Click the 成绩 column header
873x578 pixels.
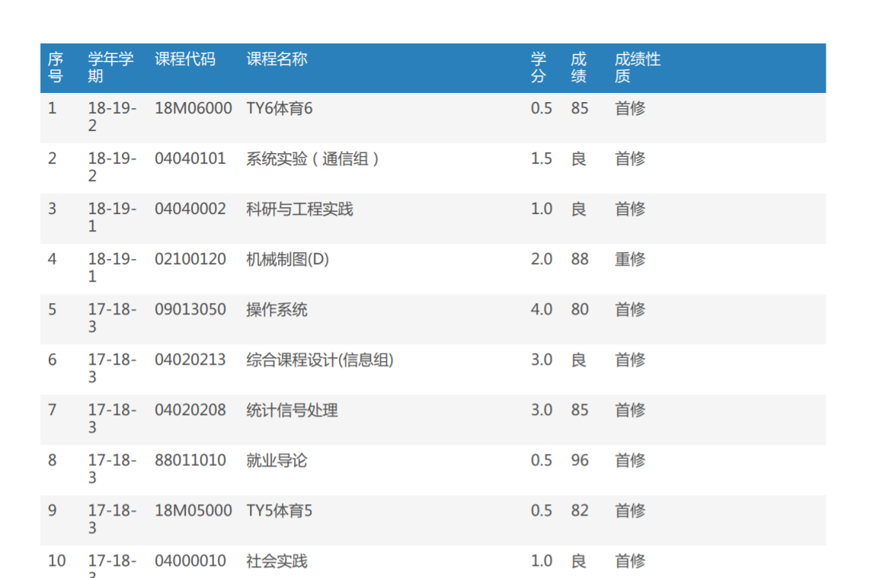[x=579, y=67]
